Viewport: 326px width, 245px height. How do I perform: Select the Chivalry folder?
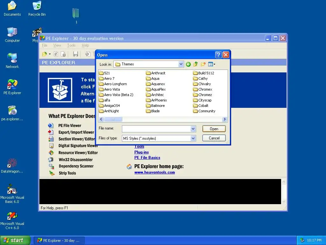202,84
